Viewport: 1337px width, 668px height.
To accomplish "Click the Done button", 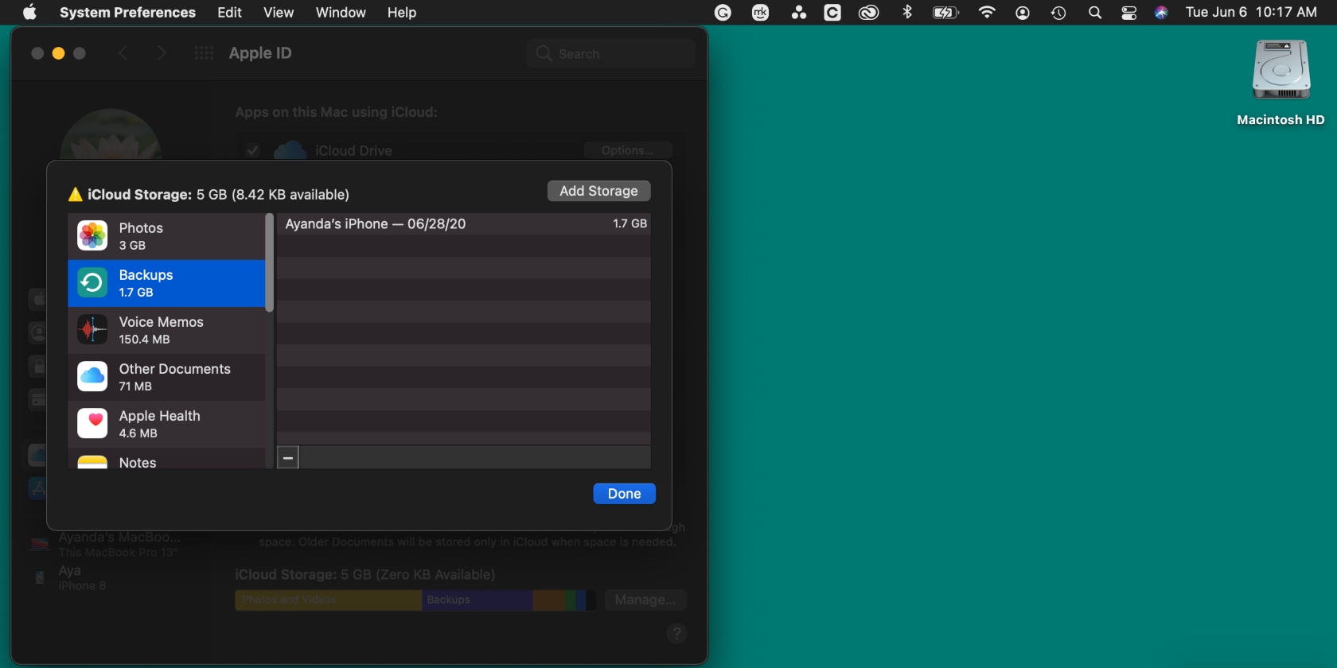I will point(625,494).
